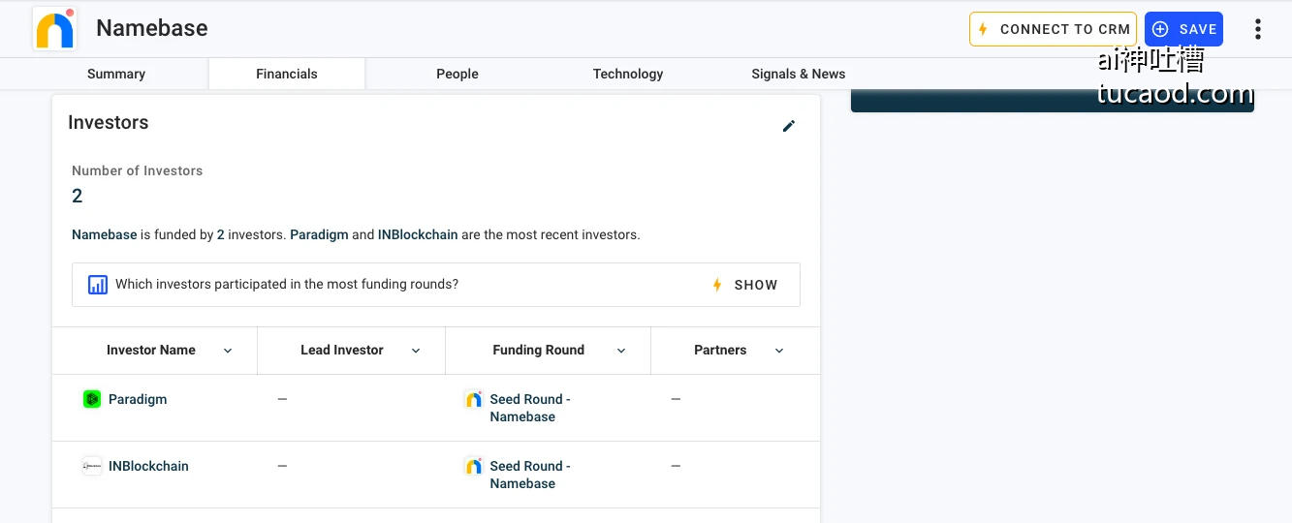This screenshot has width=1292, height=523.
Task: Click the Funding Round column header text
Action: (x=538, y=351)
